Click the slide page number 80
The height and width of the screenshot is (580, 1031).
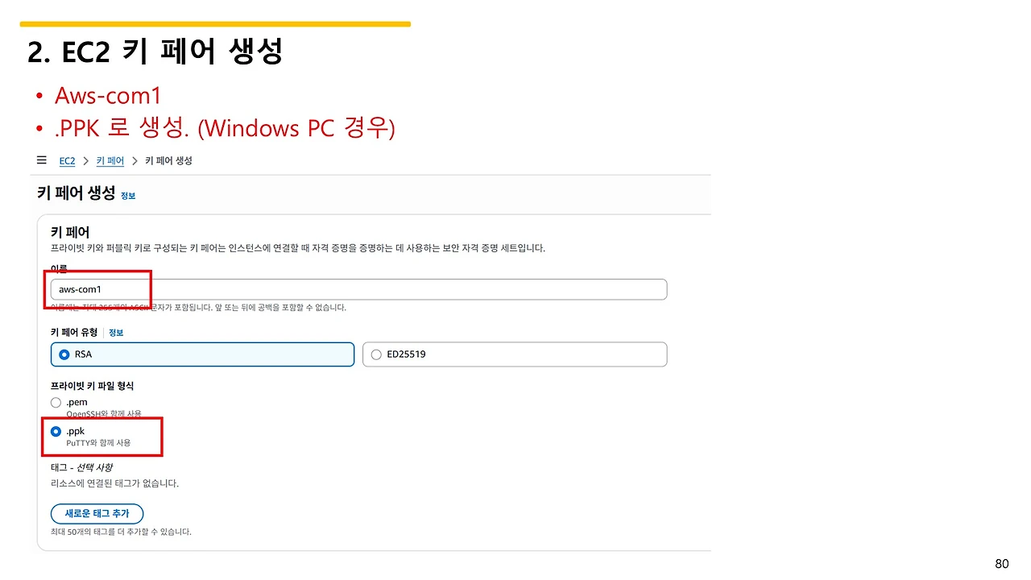tap(1002, 564)
